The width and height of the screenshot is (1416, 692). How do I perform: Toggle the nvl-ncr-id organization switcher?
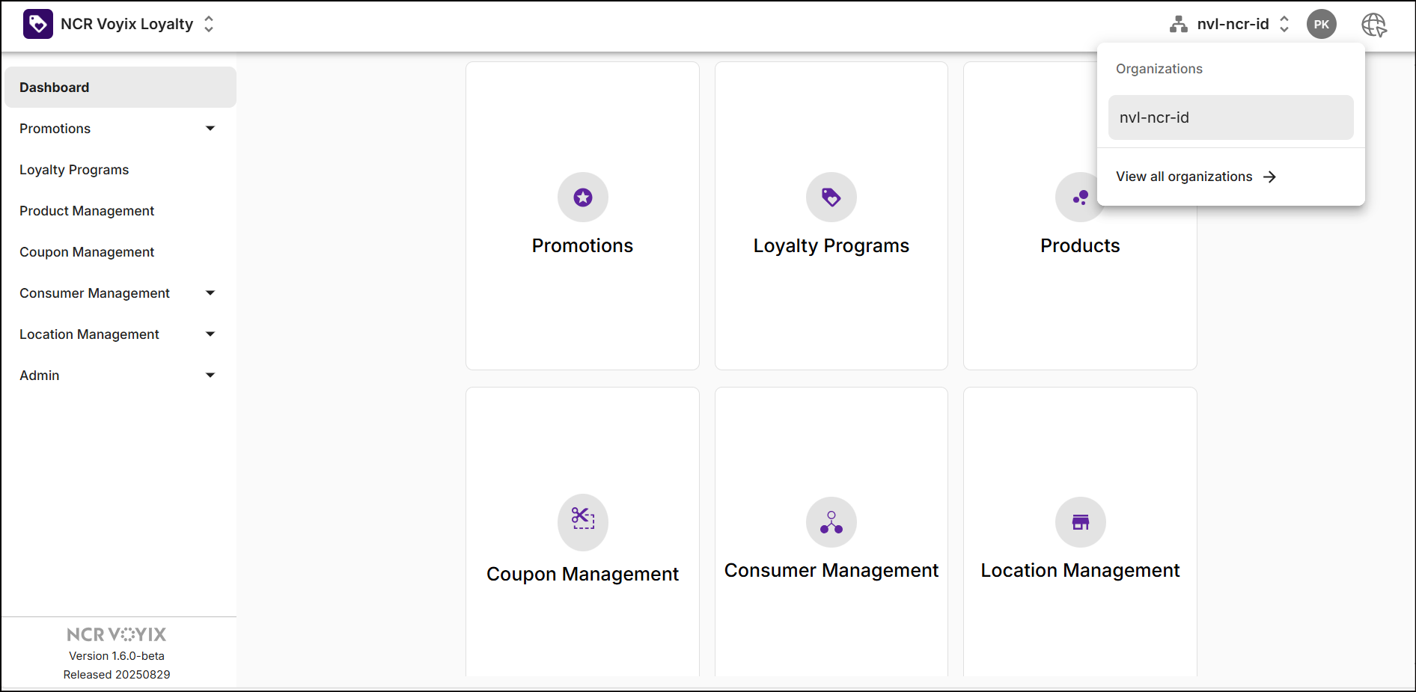[x=1284, y=25]
